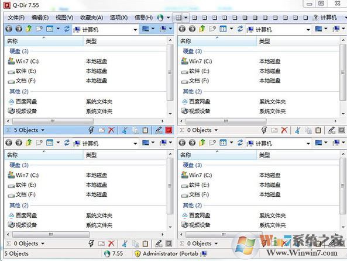Click lightning icon in top-left pane status bar
Screen dimensions: 347x261
(91, 130)
